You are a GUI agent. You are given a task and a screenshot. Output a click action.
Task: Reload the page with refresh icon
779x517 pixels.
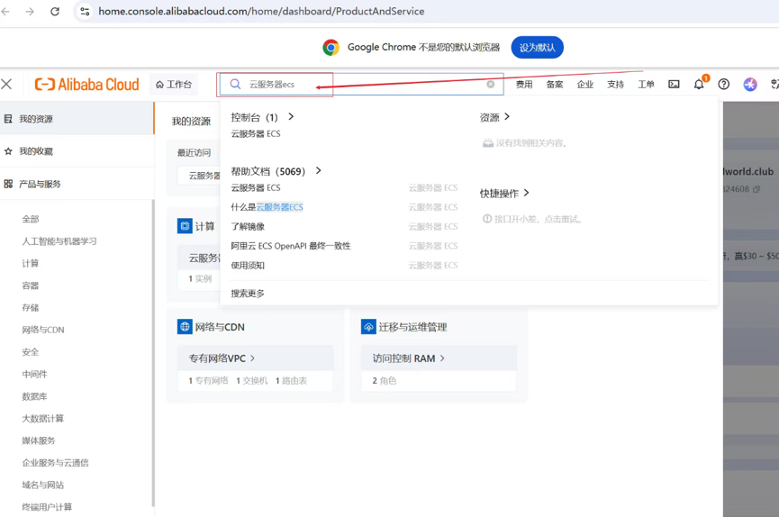pyautogui.click(x=55, y=11)
